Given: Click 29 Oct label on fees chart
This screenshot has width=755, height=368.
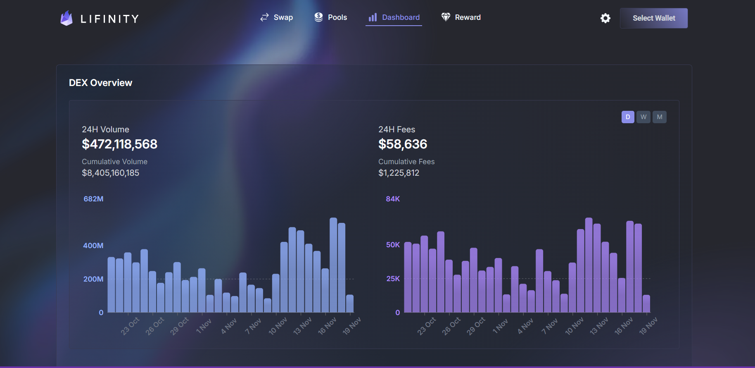Looking at the screenshot, I should 476,326.
